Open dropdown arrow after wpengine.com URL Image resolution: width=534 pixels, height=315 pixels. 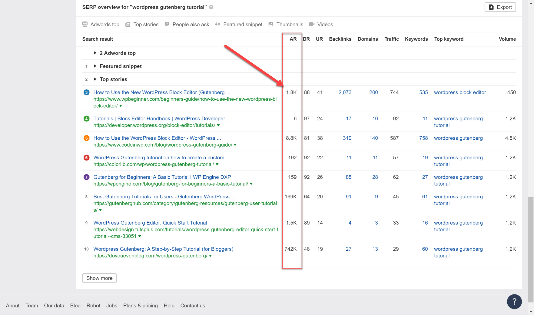click(251, 184)
